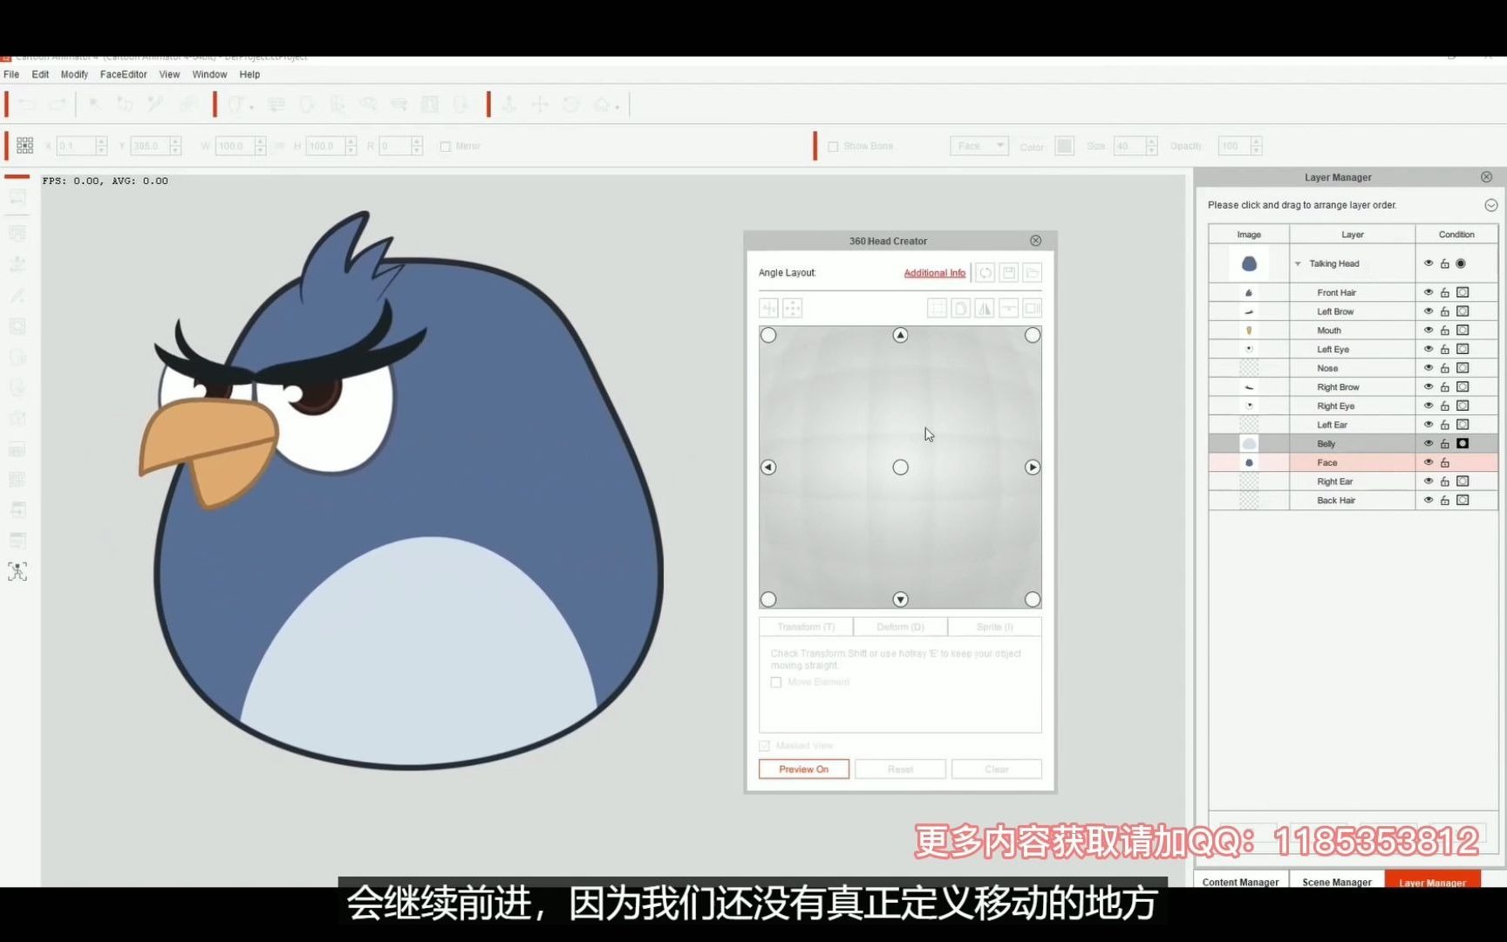
Task: Check the Move Element checkbox
Action: click(x=776, y=682)
